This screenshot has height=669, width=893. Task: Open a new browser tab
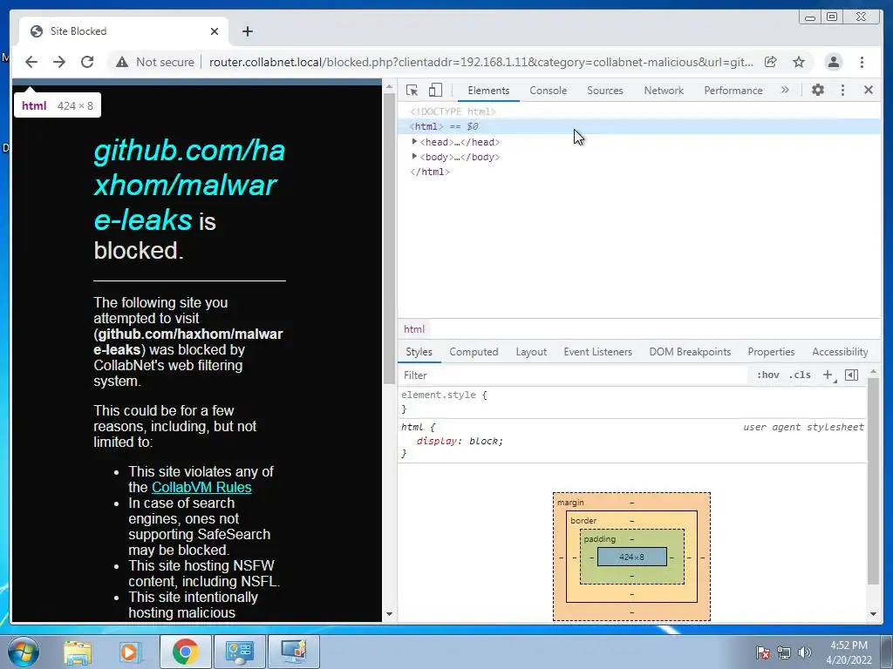point(247,31)
